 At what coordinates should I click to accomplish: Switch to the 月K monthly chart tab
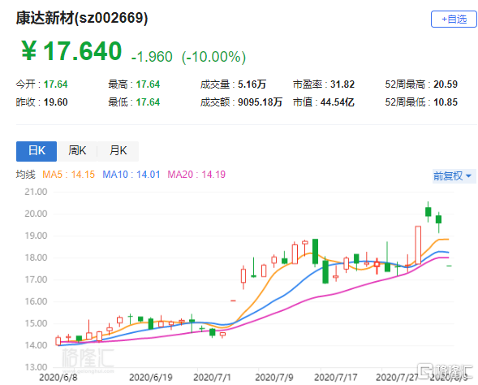(118, 151)
